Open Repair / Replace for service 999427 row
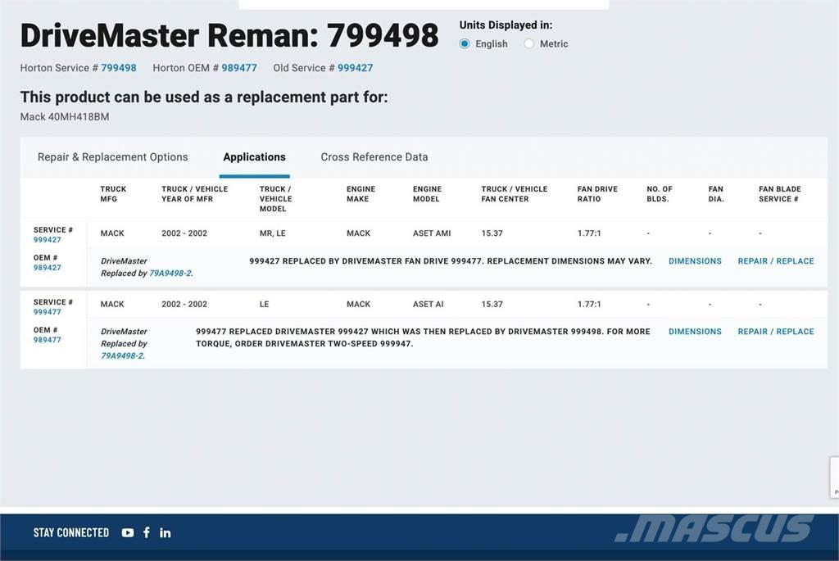The width and height of the screenshot is (839, 561). (776, 261)
